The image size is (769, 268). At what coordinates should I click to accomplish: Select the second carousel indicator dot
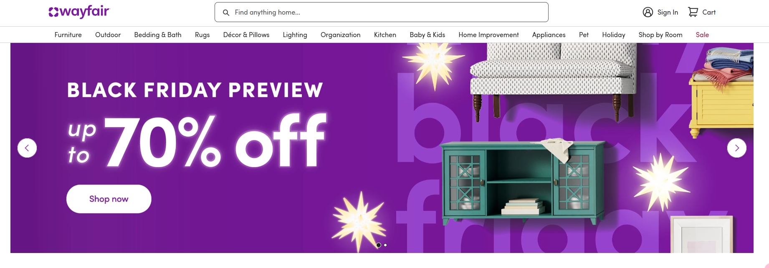click(385, 245)
